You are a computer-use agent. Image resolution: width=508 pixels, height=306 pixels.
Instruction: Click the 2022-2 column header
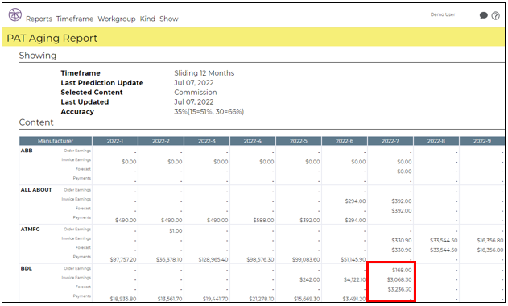tap(161, 141)
